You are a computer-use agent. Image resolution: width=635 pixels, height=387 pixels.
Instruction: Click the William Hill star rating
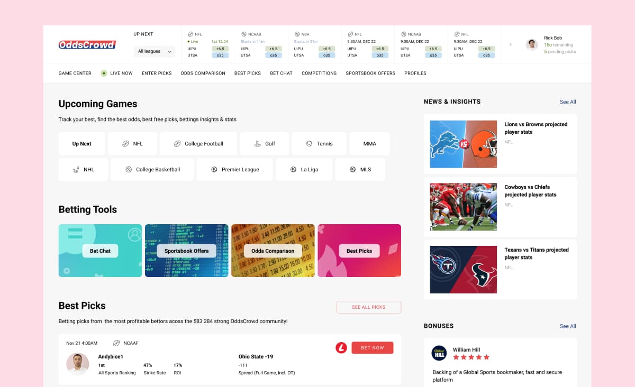471,357
